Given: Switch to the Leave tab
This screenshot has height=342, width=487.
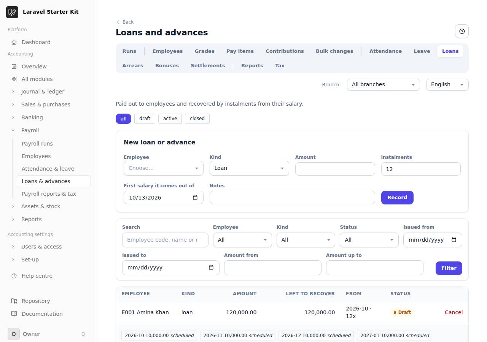Looking at the screenshot, I should [422, 51].
